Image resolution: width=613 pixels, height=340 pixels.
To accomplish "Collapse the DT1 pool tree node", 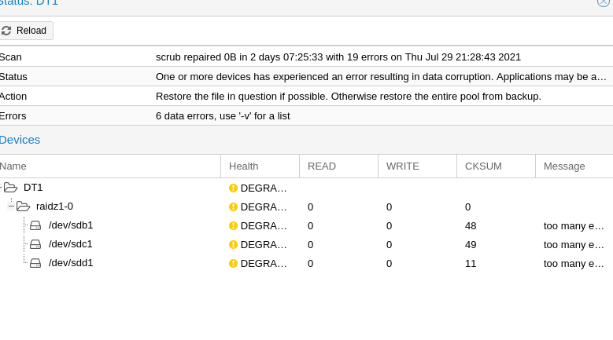I will 1,188.
